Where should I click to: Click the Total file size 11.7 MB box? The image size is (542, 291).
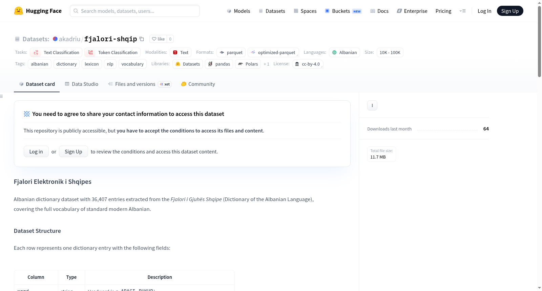point(381,154)
